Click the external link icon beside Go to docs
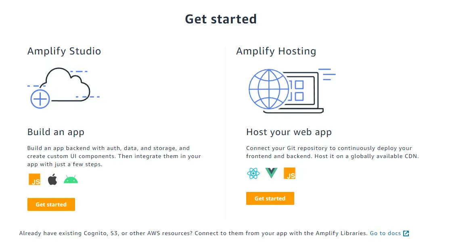 tap(406, 233)
